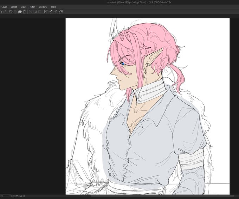Click the rotate left icon in status bar
239x199 pixels.
point(14,196)
